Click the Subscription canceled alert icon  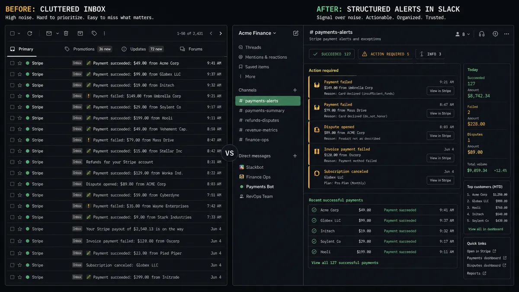[x=317, y=173]
